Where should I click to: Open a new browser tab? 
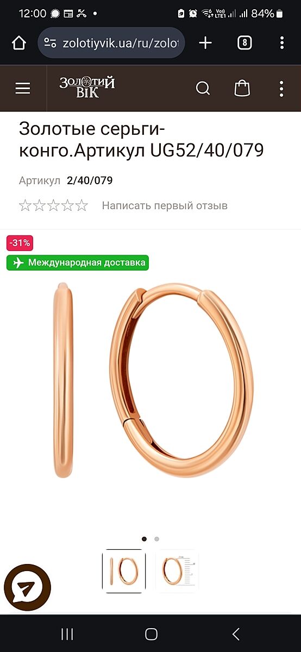pyautogui.click(x=205, y=43)
